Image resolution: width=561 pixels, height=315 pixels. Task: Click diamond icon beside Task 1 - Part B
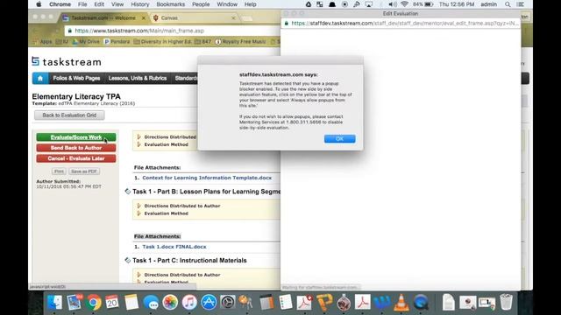pyautogui.click(x=127, y=192)
